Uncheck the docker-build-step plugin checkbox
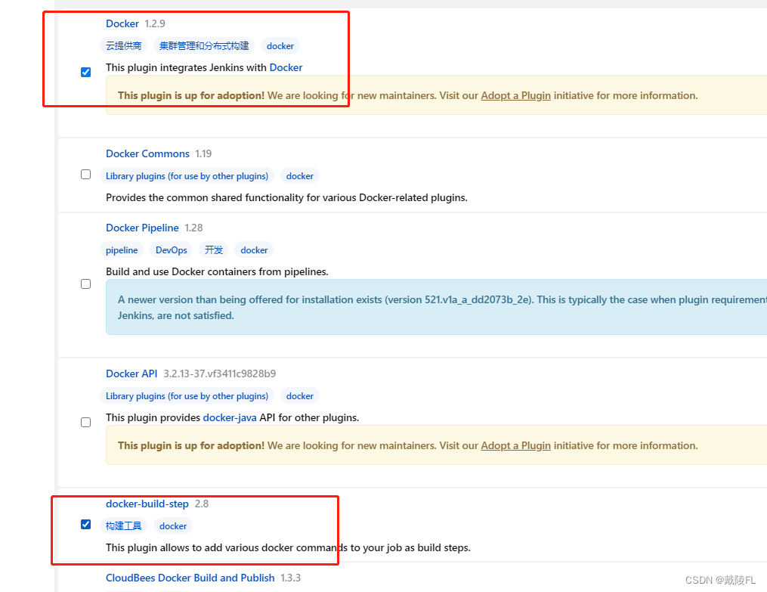Viewport: 767px width, 592px height. (x=85, y=525)
